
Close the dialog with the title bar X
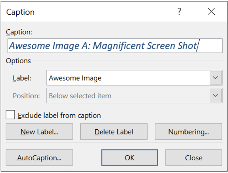pos(211,12)
